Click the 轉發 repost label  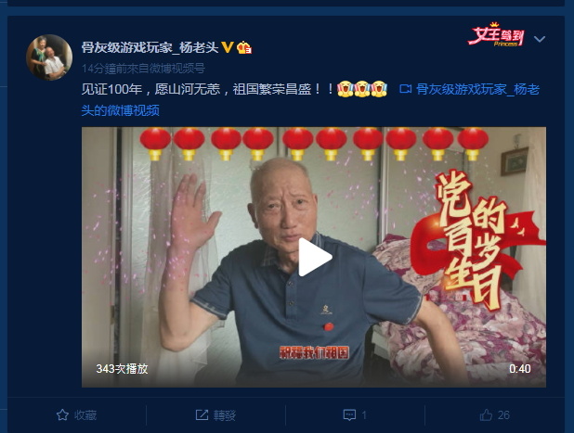tap(225, 415)
